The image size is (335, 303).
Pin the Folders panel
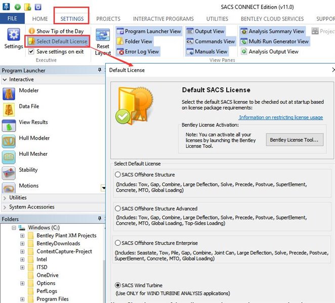pos(100,219)
